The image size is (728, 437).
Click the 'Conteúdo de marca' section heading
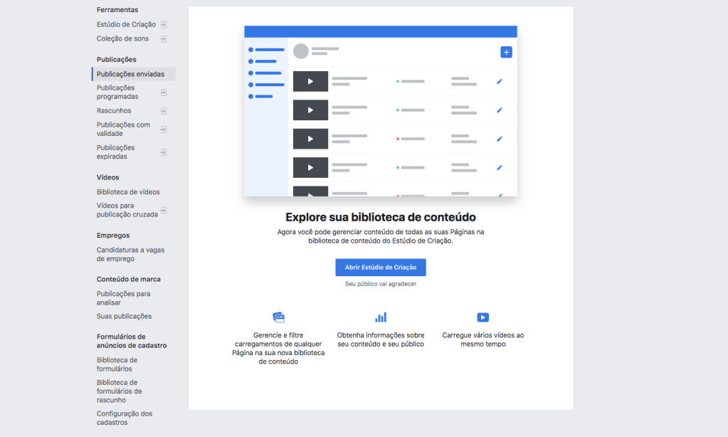click(x=129, y=279)
